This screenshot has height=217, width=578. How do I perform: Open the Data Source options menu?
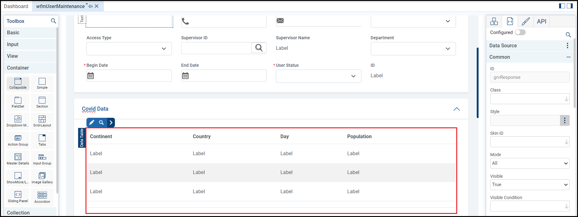(x=567, y=46)
